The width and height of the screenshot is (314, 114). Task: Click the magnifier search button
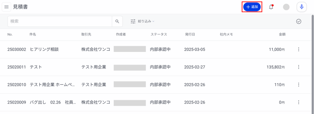117,22
